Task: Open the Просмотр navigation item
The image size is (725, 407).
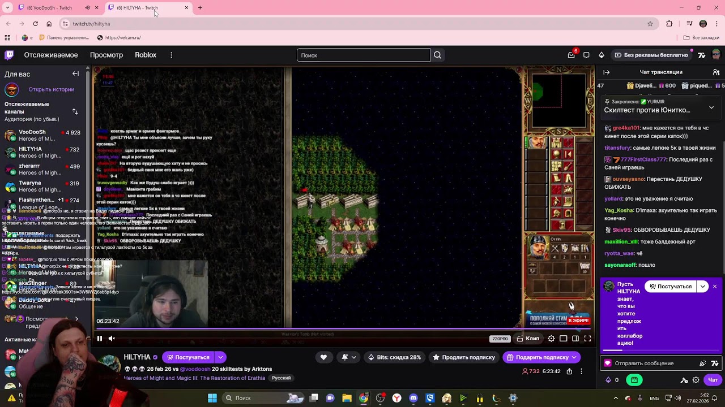Action: tap(106, 55)
